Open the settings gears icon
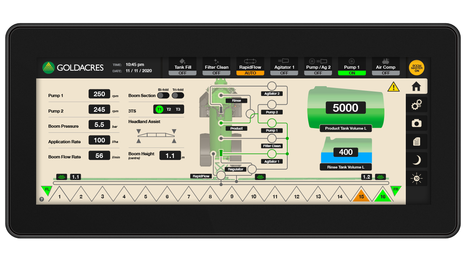This screenshot has height=262, width=466. tap(416, 105)
